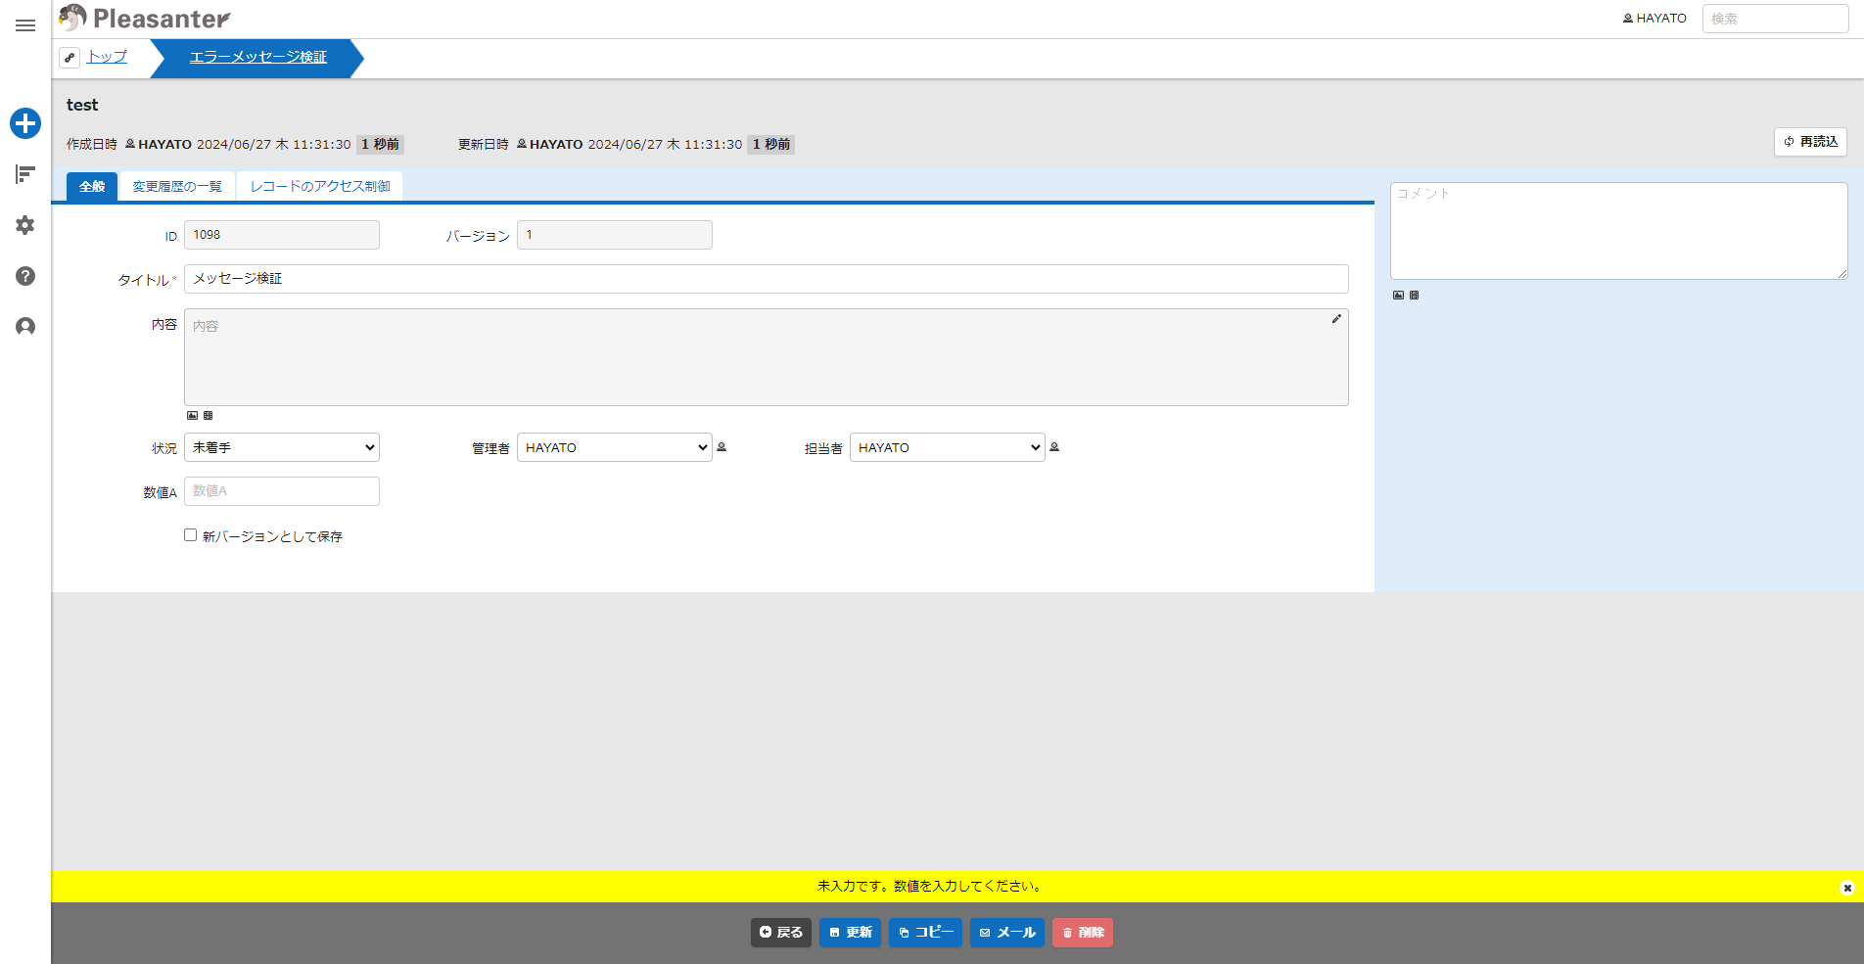Click the image insert icon below 内容

click(192, 416)
